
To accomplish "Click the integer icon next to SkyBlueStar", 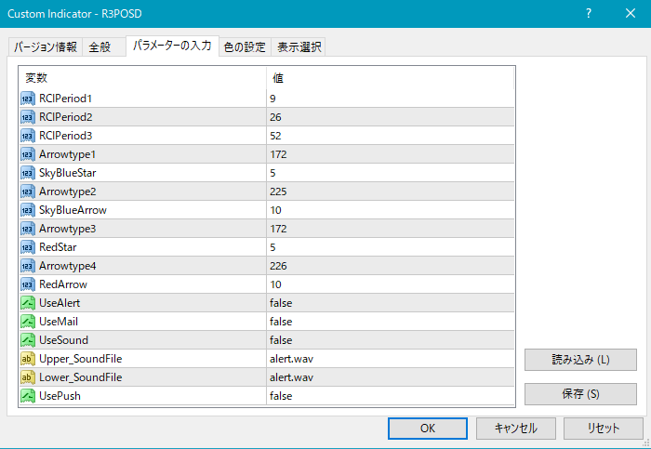I will click(27, 173).
